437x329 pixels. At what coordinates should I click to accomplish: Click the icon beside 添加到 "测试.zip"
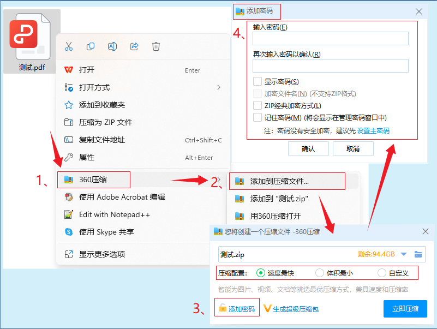click(240, 199)
